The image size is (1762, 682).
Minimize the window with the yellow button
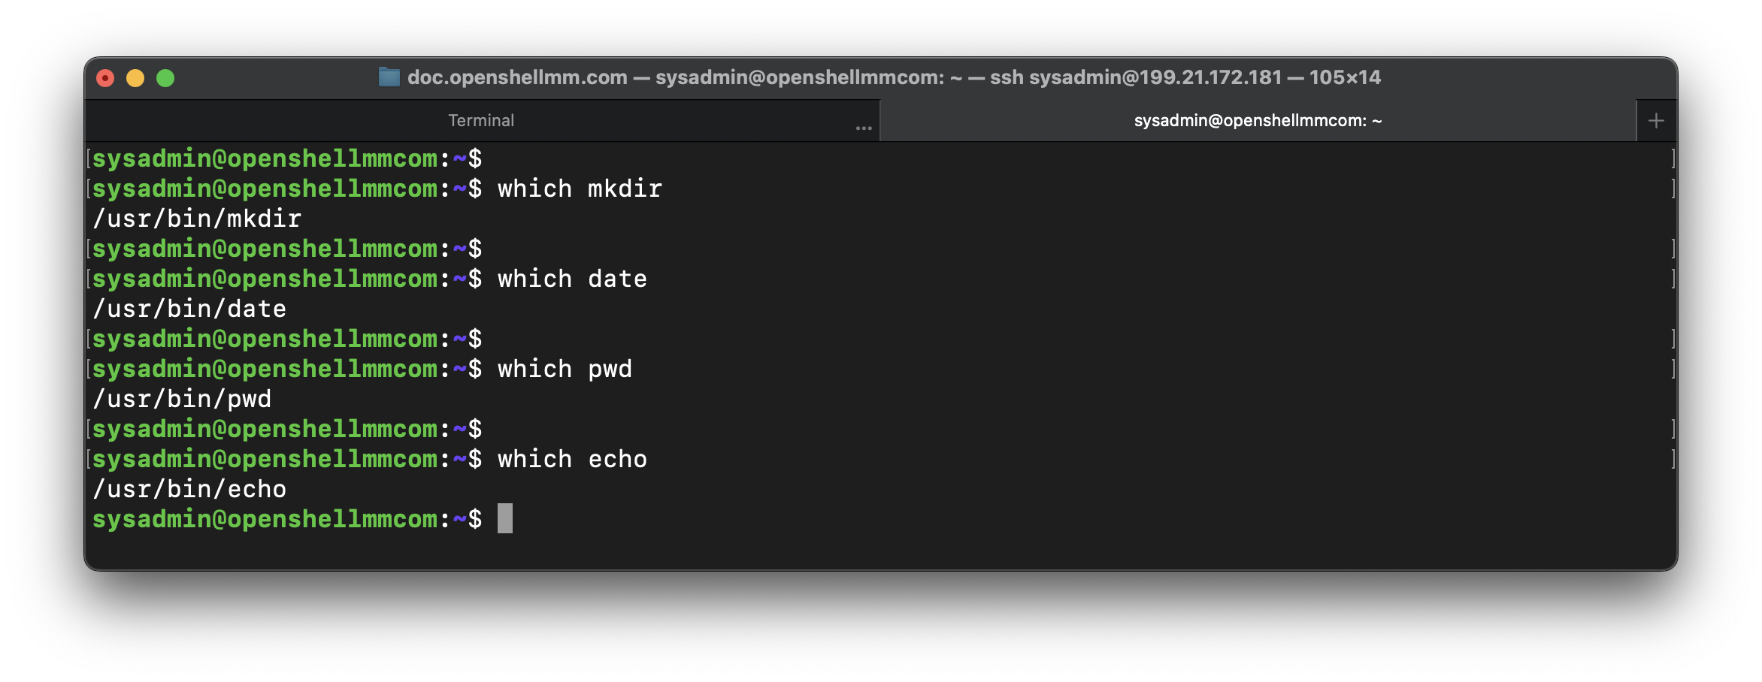tap(135, 78)
